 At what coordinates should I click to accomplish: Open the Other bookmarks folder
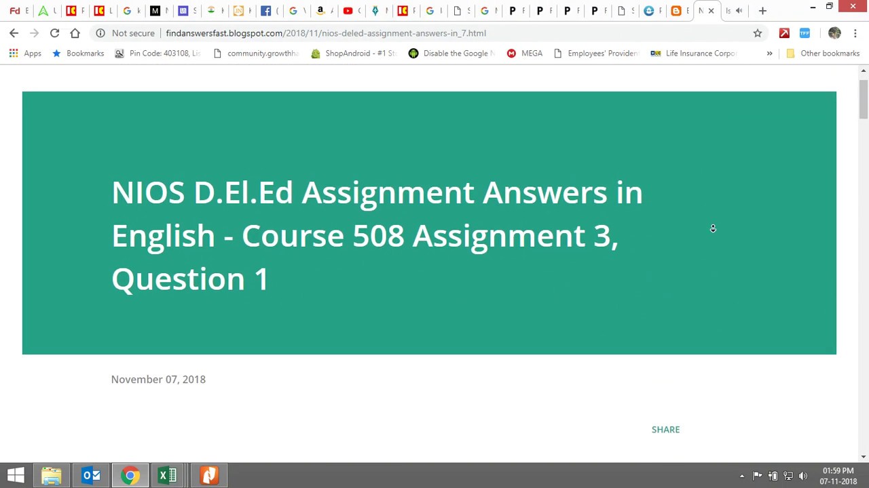pos(823,53)
